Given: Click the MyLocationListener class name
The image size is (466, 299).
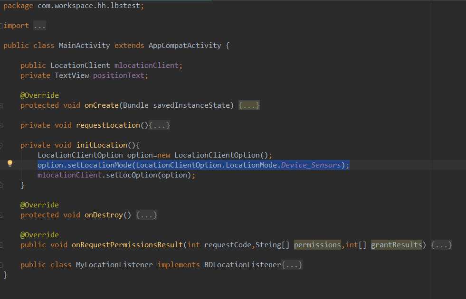Looking at the screenshot, I should point(114,265).
